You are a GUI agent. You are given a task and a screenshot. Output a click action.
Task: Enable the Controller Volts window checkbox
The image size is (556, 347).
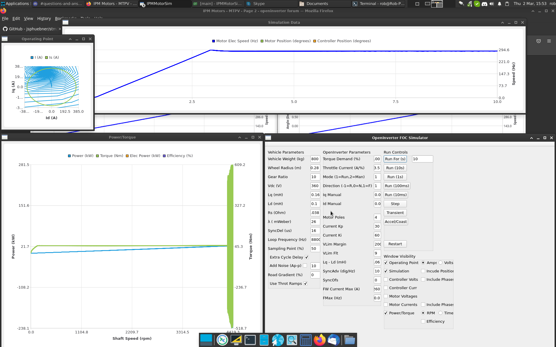coord(386,279)
